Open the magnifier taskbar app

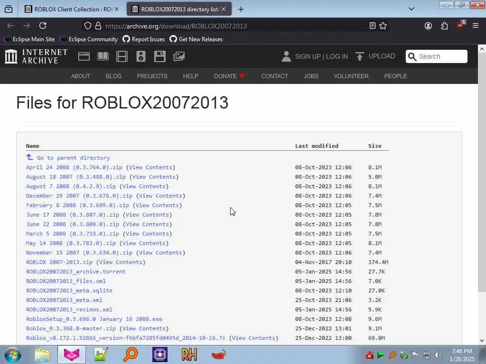[x=131, y=355]
